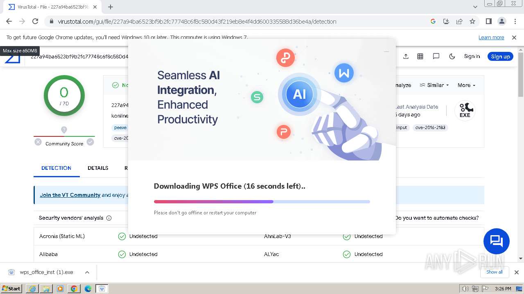Share this page via the share icon
Viewport: 524px width, 294px height.
click(x=459, y=21)
